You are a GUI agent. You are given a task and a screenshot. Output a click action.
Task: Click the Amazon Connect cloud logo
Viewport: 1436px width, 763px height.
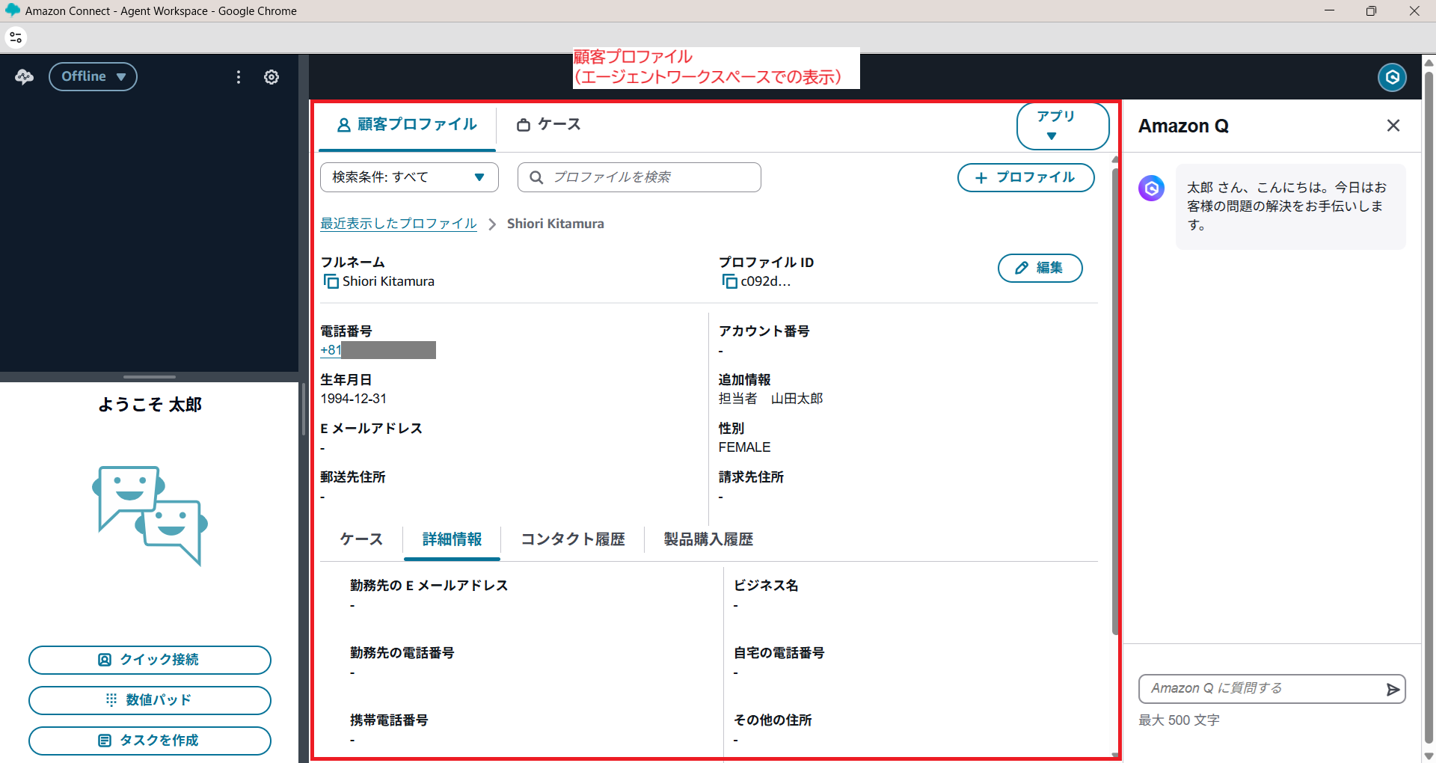click(22, 76)
